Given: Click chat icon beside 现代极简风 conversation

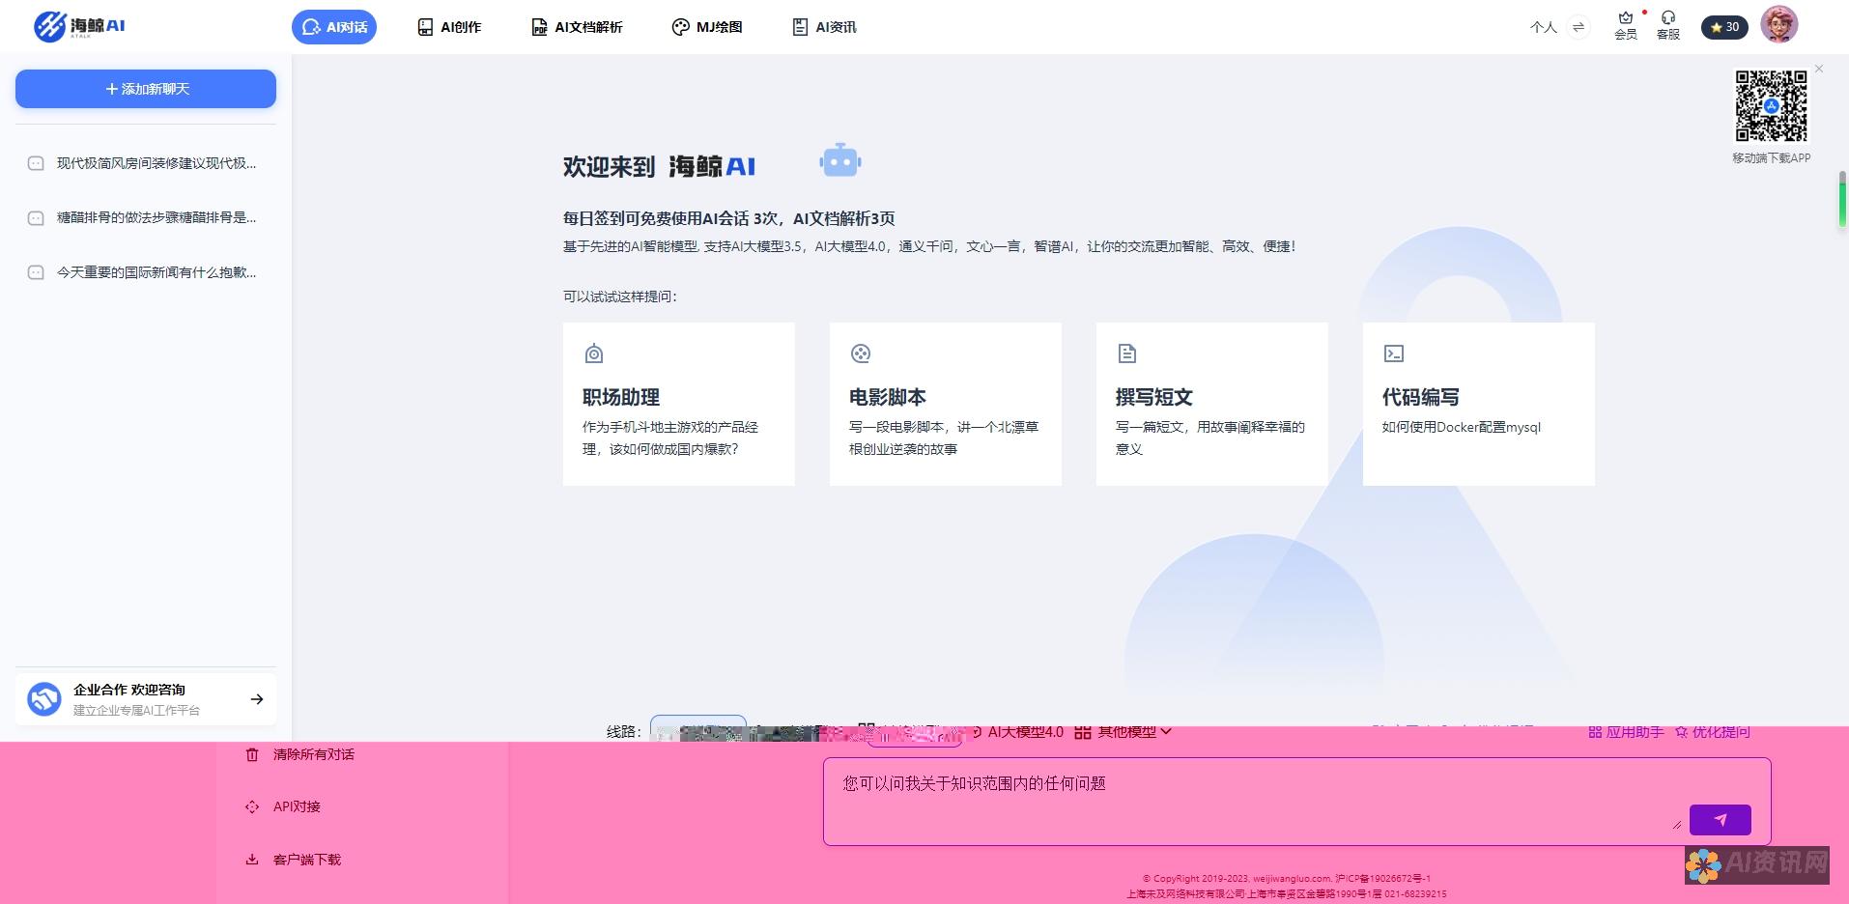Looking at the screenshot, I should (36, 163).
